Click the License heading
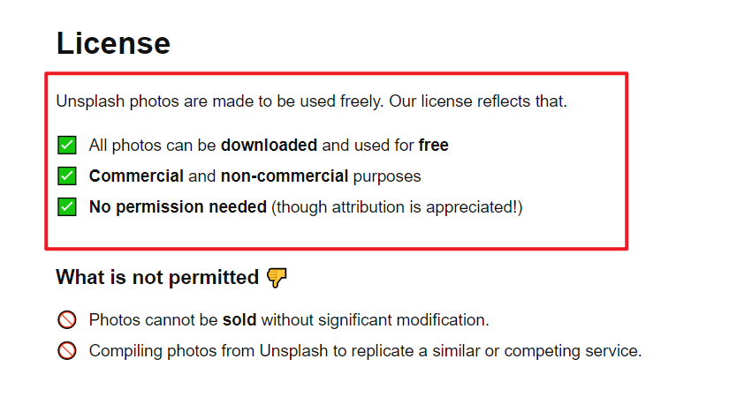The width and height of the screenshot is (752, 419). point(113,43)
